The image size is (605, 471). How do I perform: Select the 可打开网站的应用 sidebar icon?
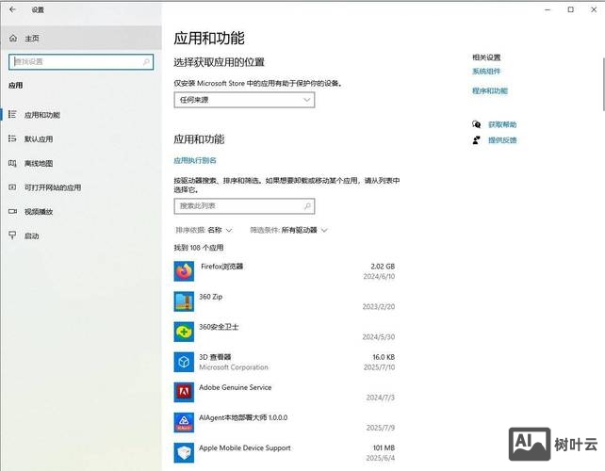point(12,187)
